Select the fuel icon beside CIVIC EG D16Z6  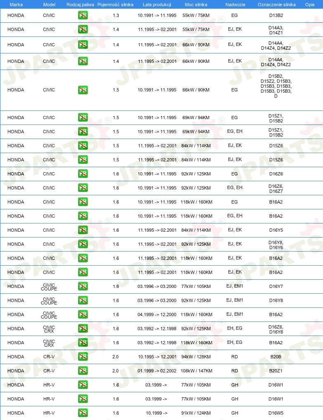point(83,173)
